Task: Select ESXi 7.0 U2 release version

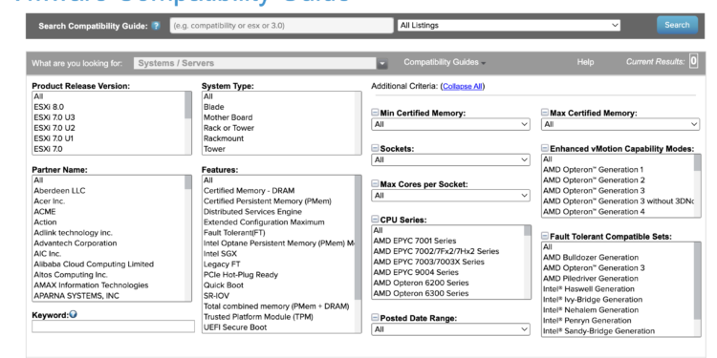Action: click(x=54, y=128)
